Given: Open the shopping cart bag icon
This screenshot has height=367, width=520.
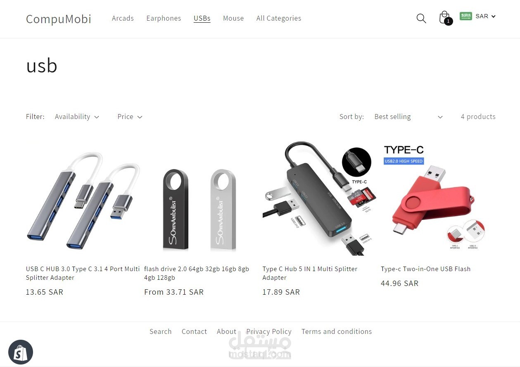Looking at the screenshot, I should point(444,18).
